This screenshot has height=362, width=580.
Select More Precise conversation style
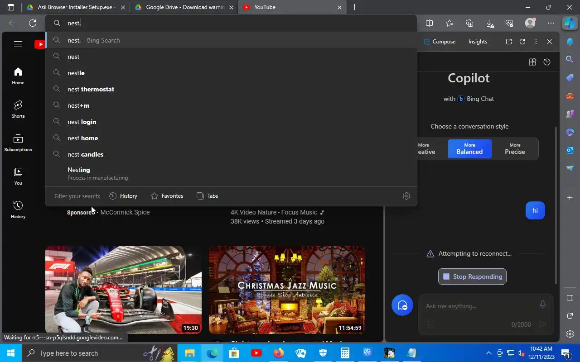[515, 149]
